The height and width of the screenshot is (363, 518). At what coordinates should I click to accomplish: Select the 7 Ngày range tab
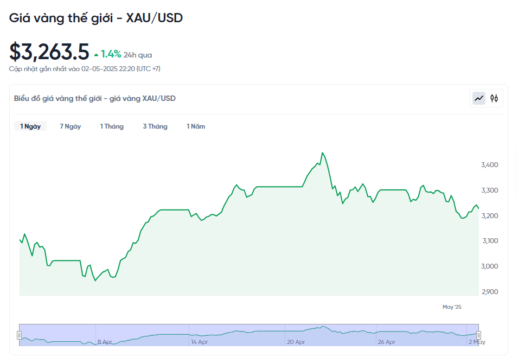(x=71, y=126)
